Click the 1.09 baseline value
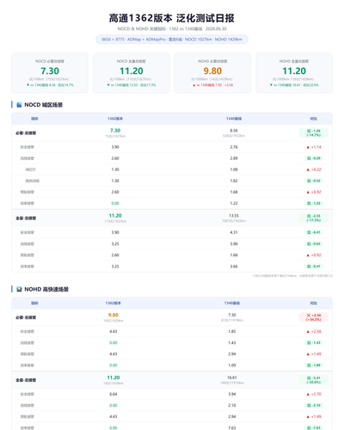The image size is (344, 430). coord(232,365)
